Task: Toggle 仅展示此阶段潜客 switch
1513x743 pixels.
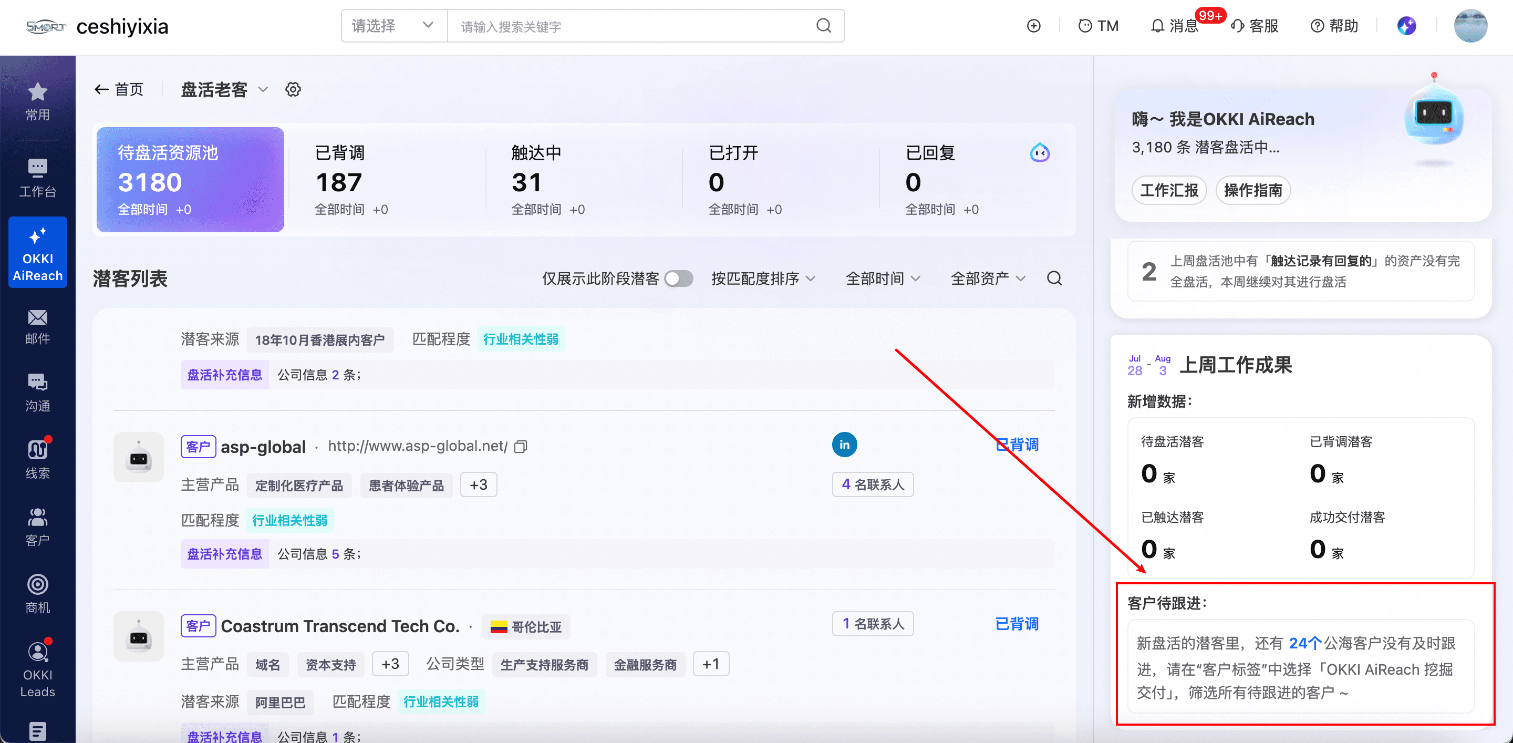Action: pyautogui.click(x=678, y=278)
